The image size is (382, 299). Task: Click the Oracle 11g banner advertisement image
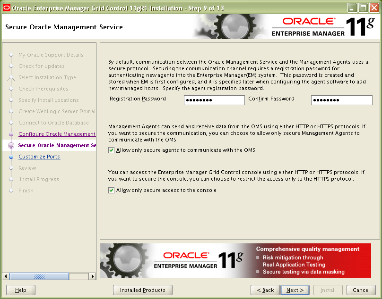235,261
